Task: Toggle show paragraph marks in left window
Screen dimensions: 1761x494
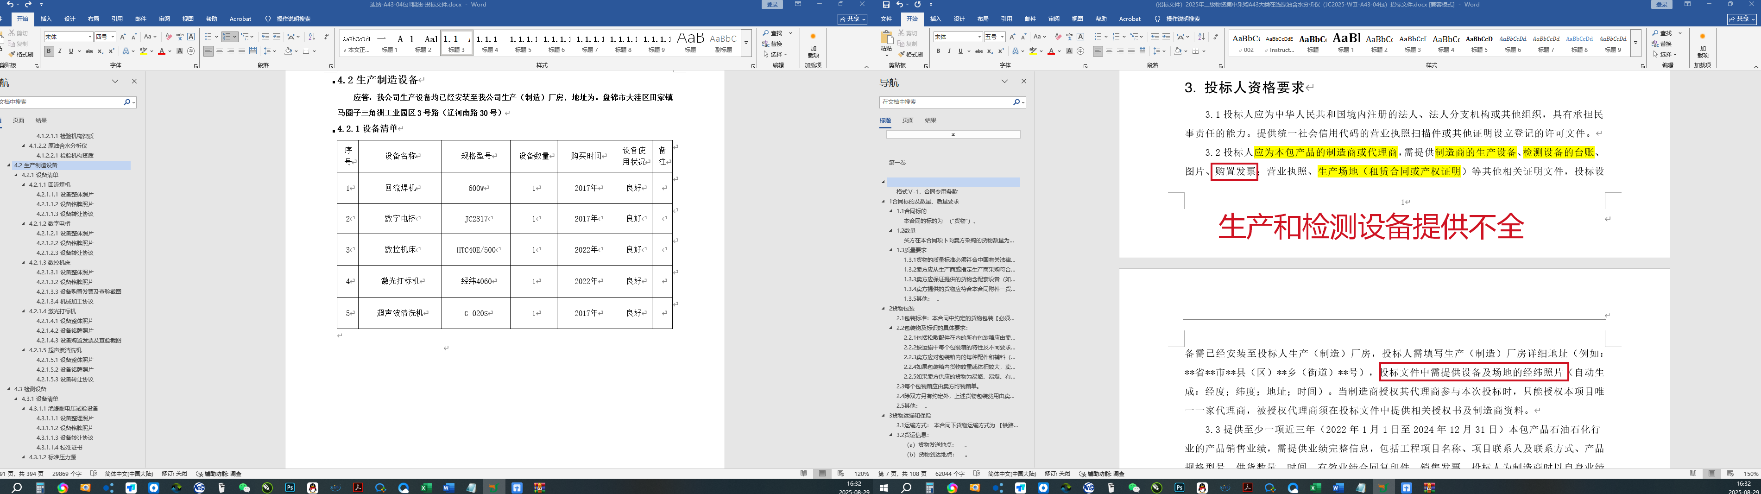Action: (x=326, y=37)
